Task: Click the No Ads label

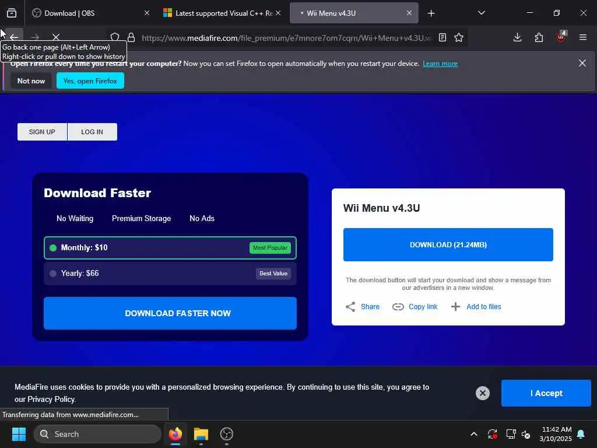Action: point(202,218)
